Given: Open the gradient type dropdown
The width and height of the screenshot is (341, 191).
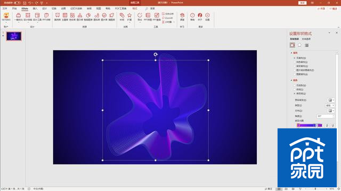Looking at the screenshot, I should click(x=330, y=106).
